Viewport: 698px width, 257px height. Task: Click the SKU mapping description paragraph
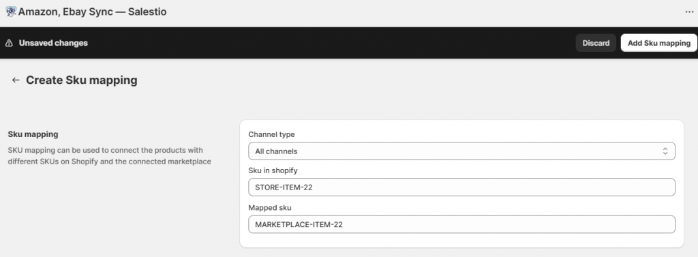tap(110, 156)
